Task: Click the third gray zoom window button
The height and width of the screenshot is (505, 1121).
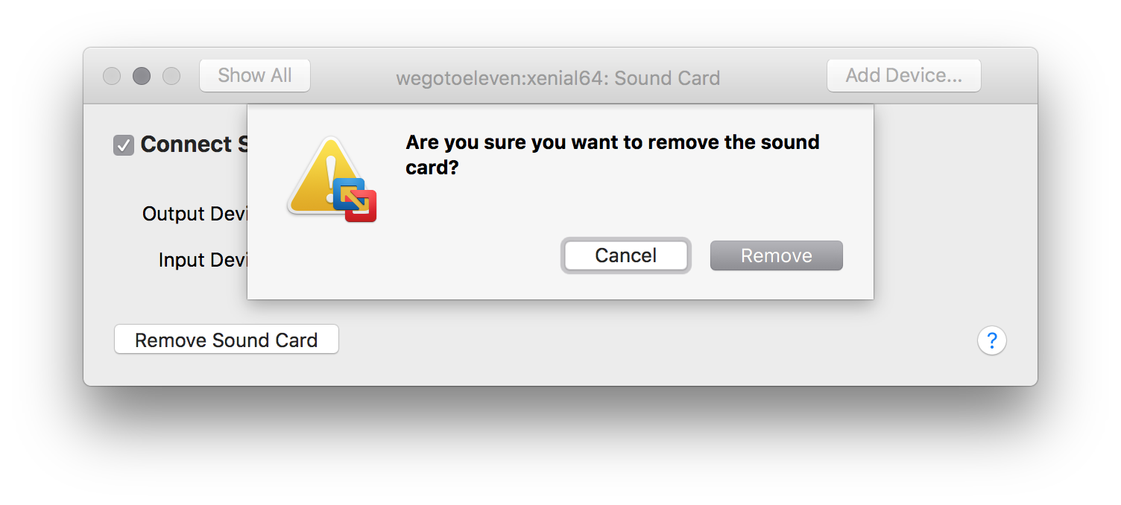Action: tap(171, 76)
